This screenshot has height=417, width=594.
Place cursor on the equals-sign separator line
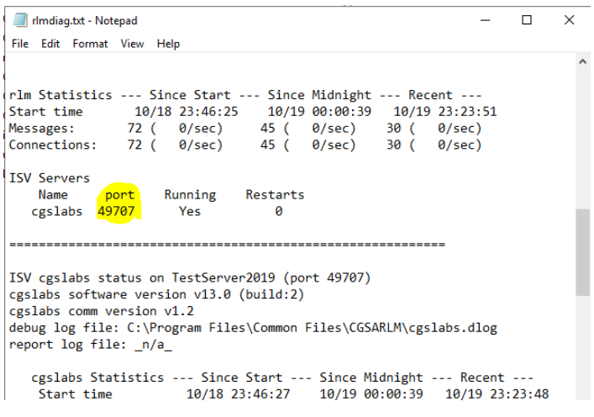tap(227, 245)
